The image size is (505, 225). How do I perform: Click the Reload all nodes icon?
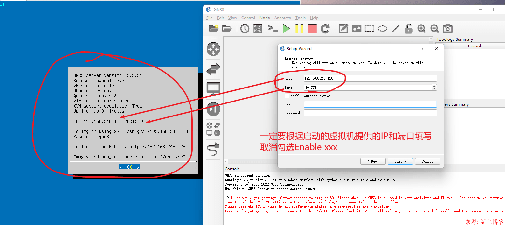(325, 29)
